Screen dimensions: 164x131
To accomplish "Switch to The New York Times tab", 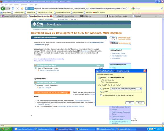I will point(118,16).
